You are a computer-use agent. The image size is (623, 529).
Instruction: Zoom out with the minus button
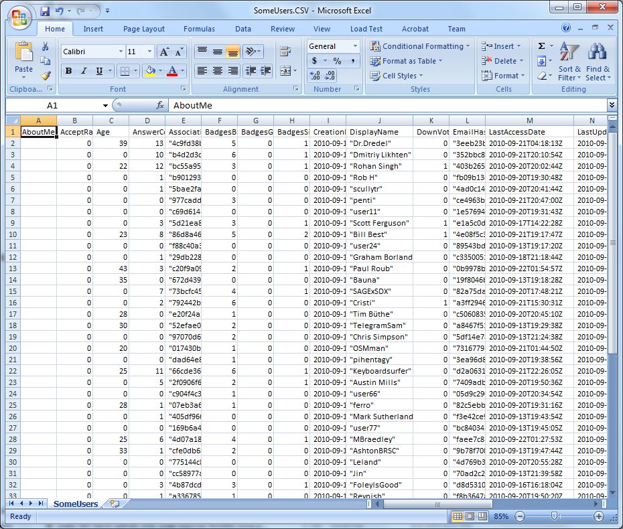(x=519, y=516)
